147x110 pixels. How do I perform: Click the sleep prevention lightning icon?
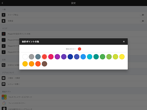3,15
